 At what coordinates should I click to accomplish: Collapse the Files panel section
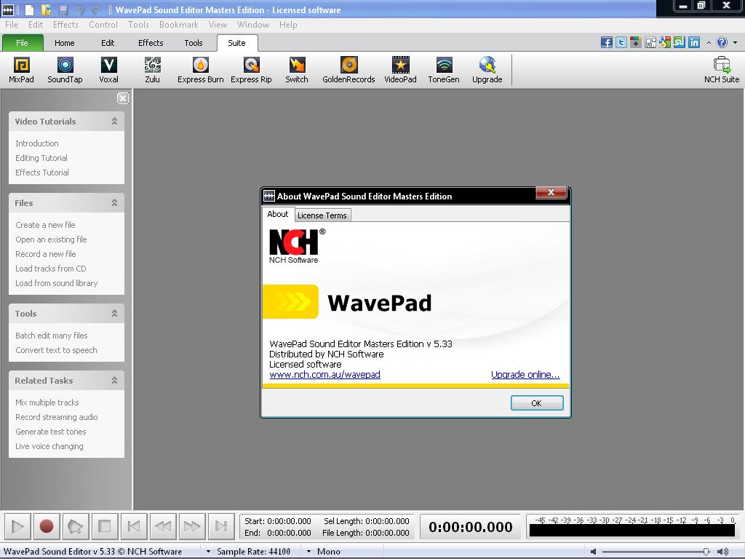pyautogui.click(x=114, y=203)
